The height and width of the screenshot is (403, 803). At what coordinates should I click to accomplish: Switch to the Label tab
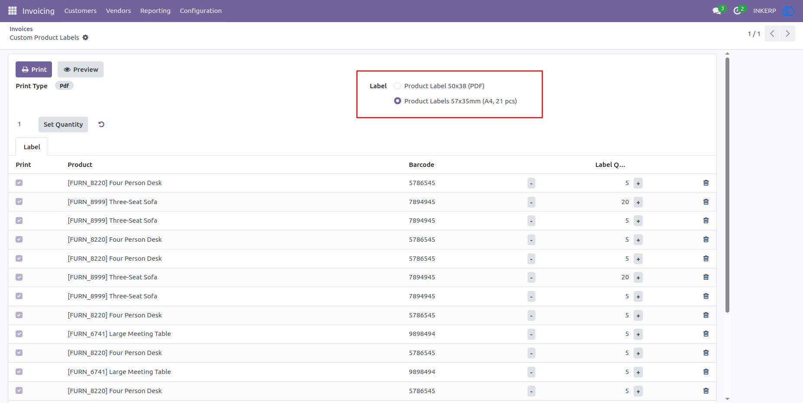pos(32,147)
